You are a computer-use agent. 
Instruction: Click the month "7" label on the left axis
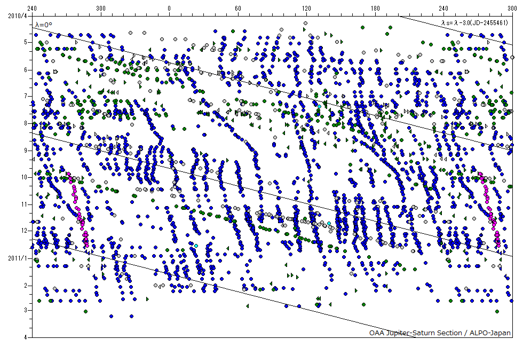click(26, 97)
